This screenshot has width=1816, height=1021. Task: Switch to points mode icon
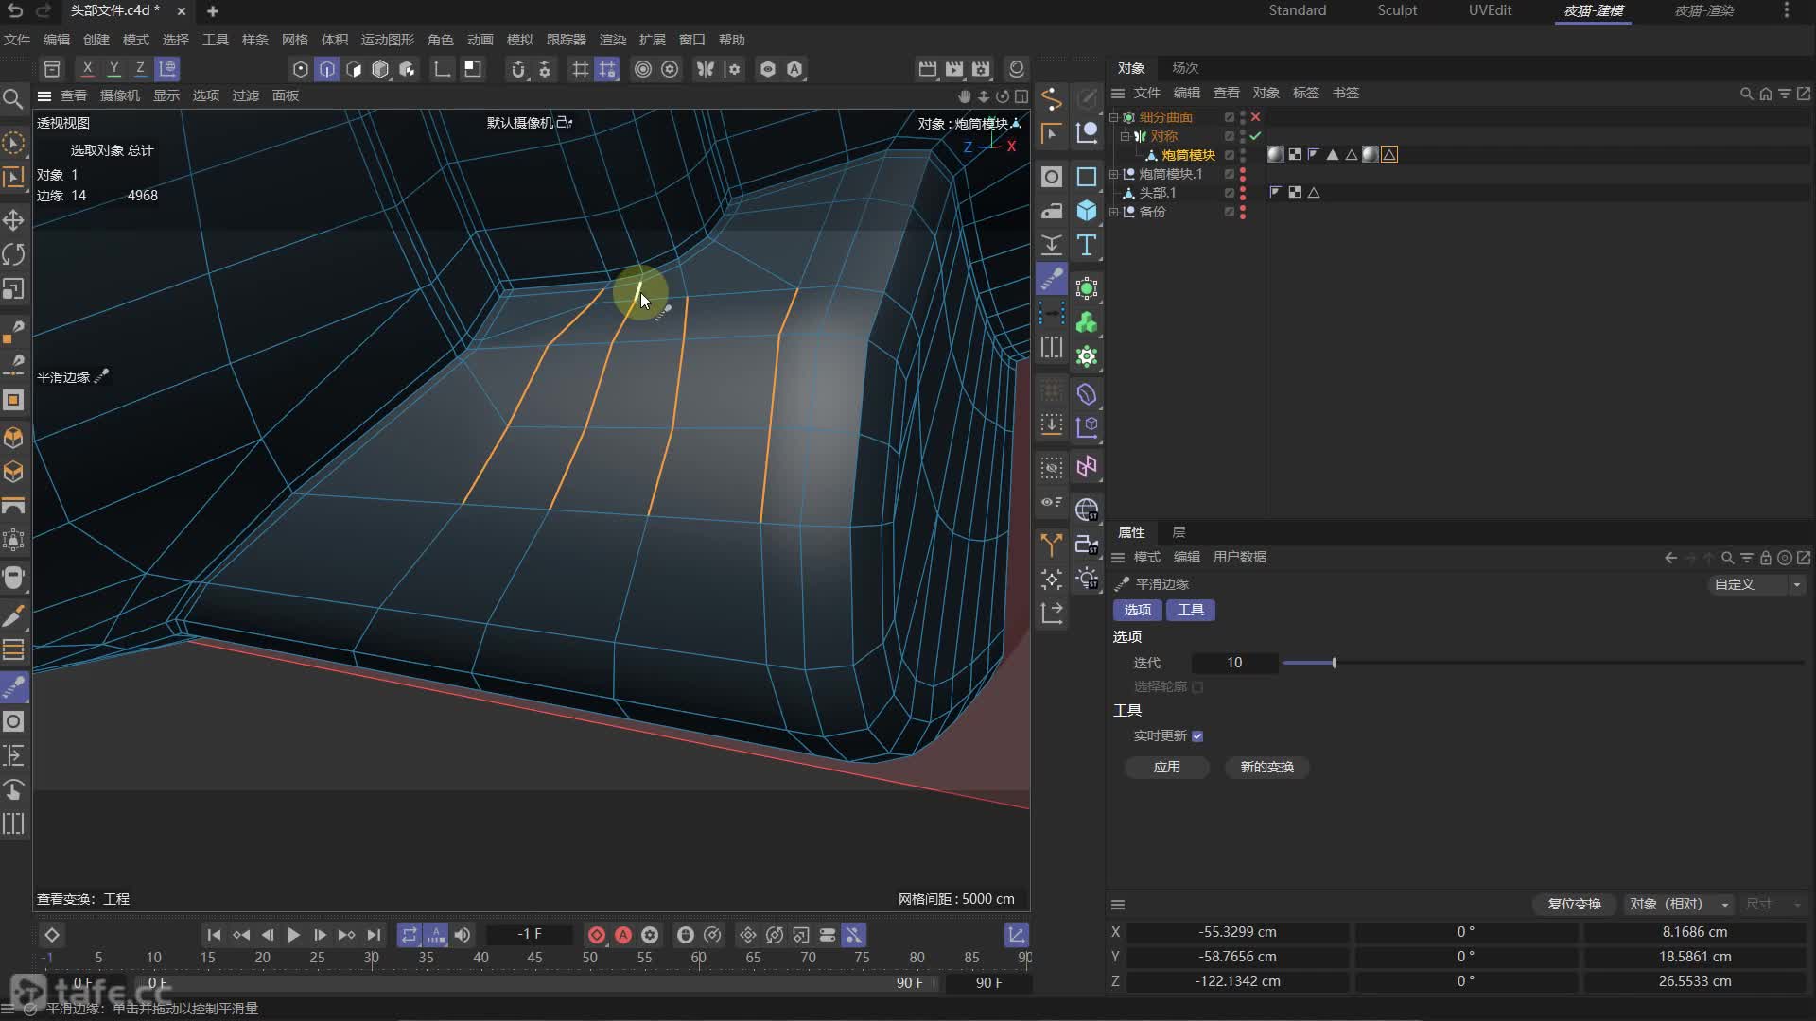tap(300, 69)
